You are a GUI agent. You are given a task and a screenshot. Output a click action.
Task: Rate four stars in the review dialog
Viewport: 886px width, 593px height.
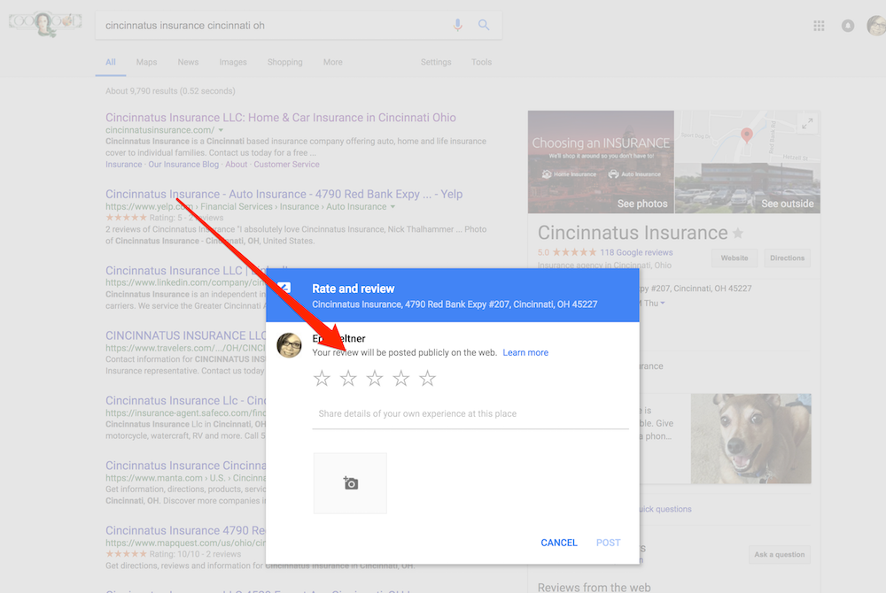(x=401, y=378)
